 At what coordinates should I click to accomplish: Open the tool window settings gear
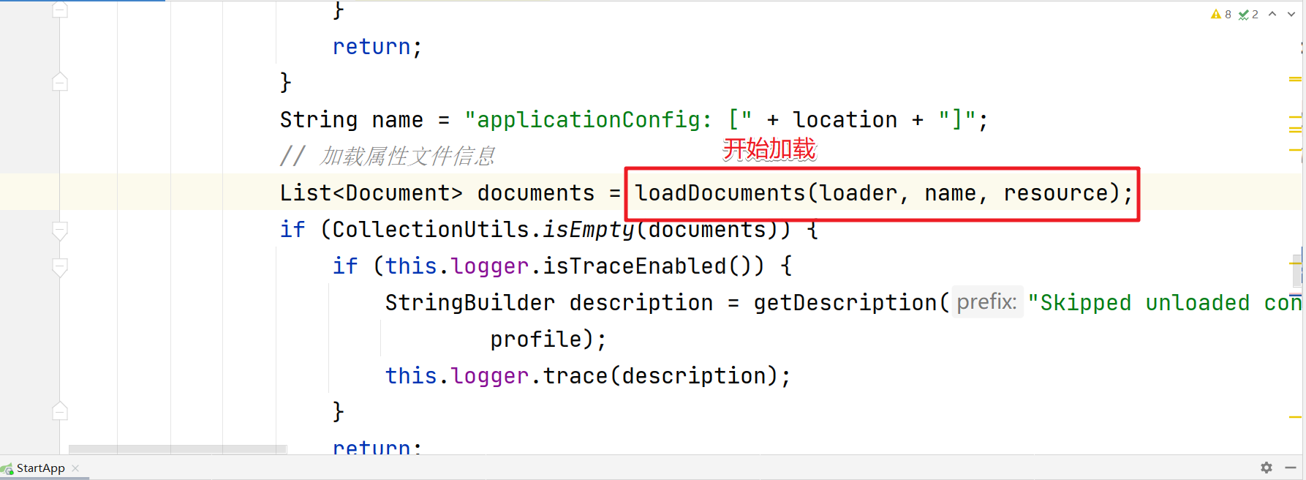pyautogui.click(x=1267, y=468)
